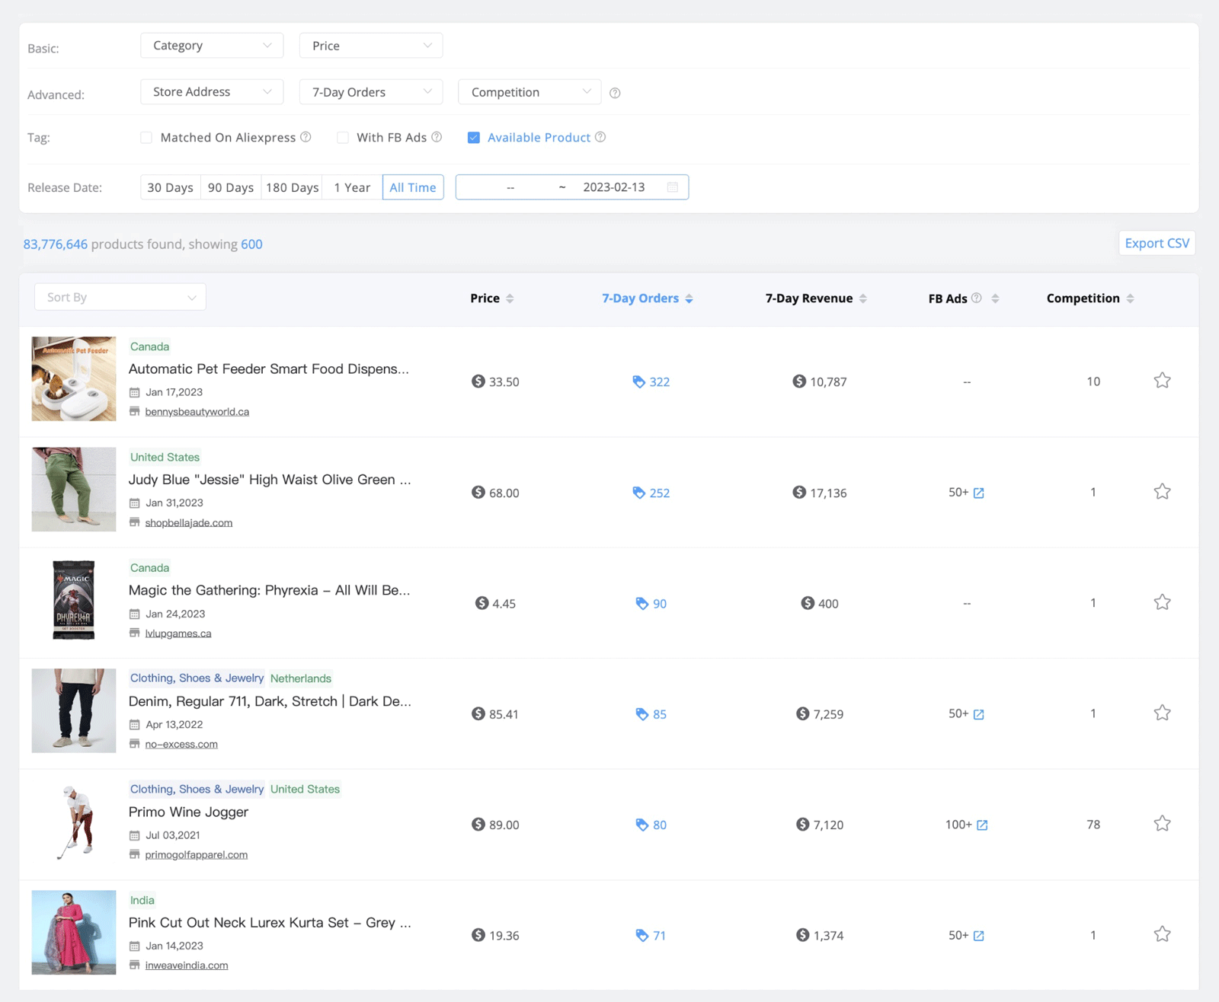Open FB ads link for Judy Blue Jessie
Viewport: 1219px width, 1002px height.
point(979,493)
